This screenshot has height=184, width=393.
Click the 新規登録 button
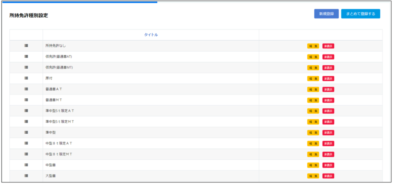tap(326, 14)
